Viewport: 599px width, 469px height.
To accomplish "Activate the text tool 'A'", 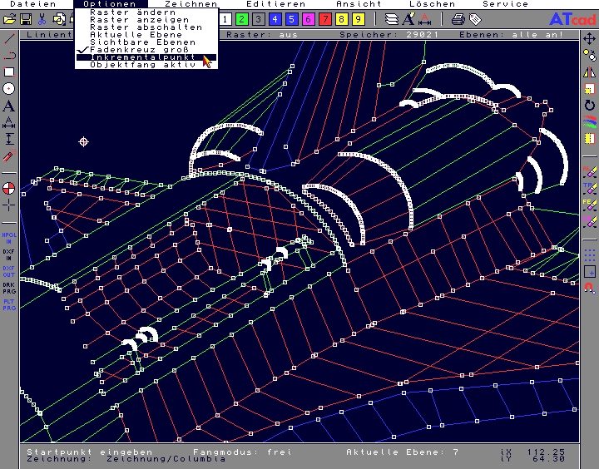I will (9, 106).
